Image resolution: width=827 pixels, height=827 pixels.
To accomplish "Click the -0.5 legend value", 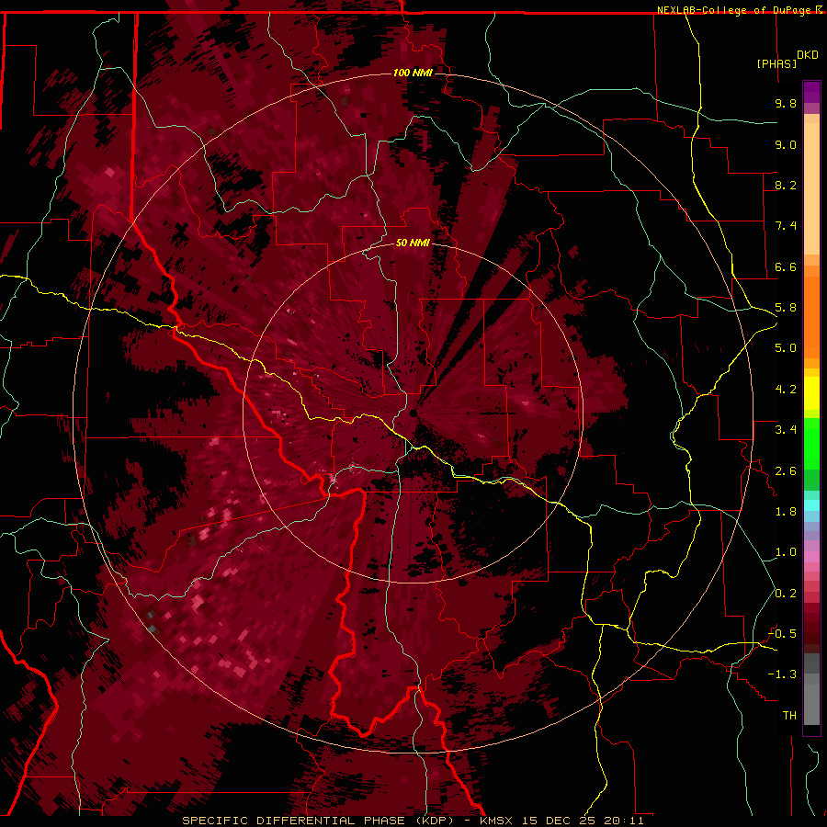I will pyautogui.click(x=782, y=634).
